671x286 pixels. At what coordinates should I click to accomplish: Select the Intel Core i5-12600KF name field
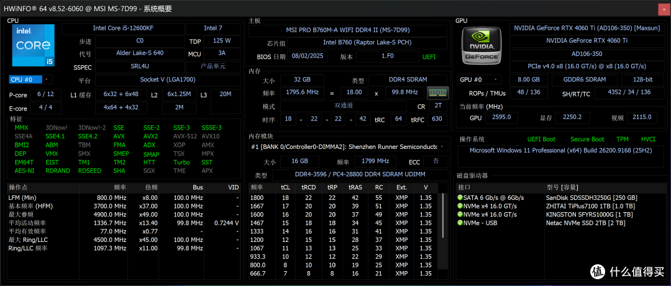click(123, 29)
